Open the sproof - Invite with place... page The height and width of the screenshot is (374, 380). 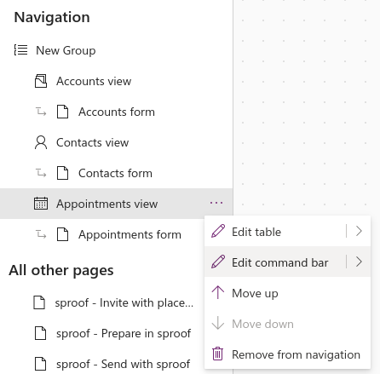[x=124, y=302]
